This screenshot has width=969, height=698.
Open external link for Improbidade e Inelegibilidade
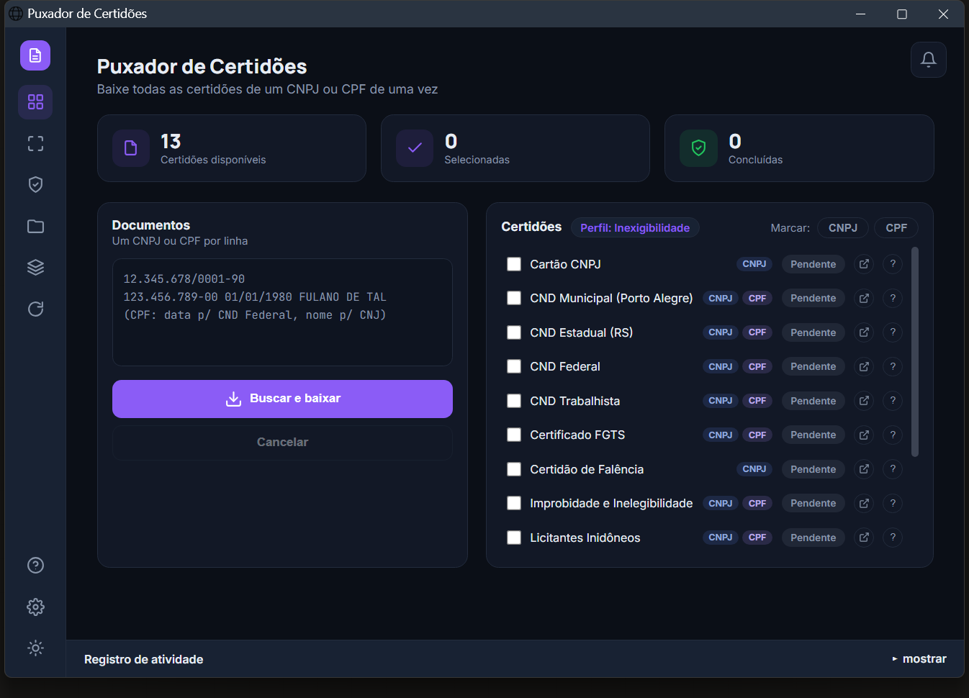(x=864, y=503)
